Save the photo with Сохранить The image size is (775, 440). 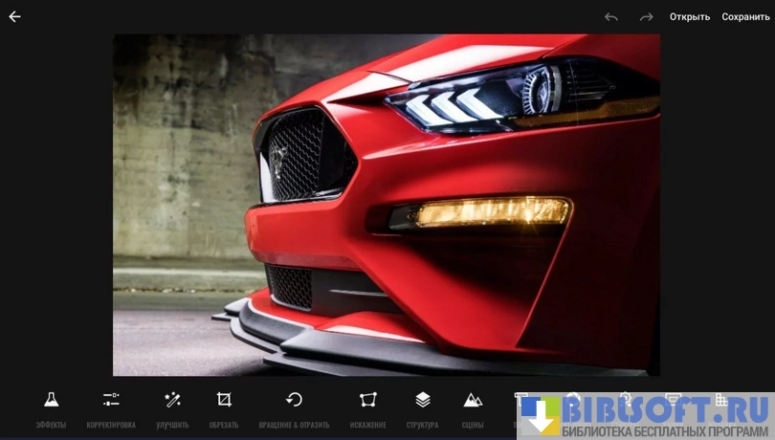[x=745, y=16]
